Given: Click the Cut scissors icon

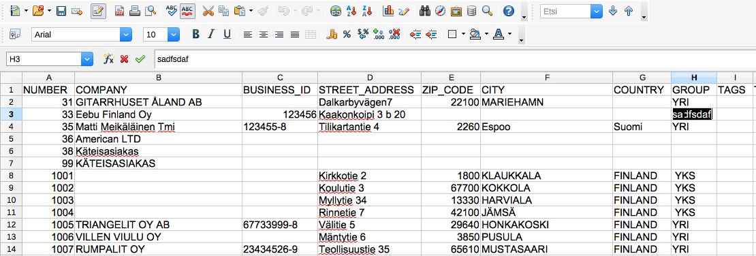Looking at the screenshot, I should [208, 11].
